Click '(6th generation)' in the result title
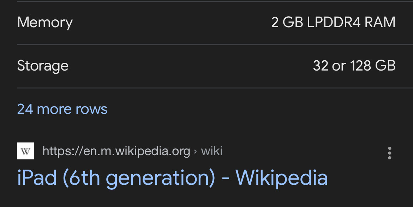 pyautogui.click(x=139, y=178)
